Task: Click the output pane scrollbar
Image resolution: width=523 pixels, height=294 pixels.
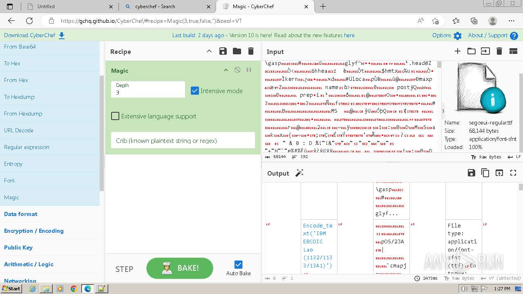Action: tap(520, 187)
